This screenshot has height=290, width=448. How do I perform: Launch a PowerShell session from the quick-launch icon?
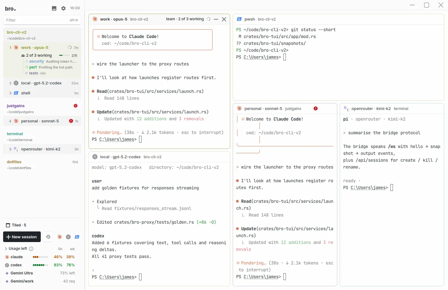click(x=77, y=237)
